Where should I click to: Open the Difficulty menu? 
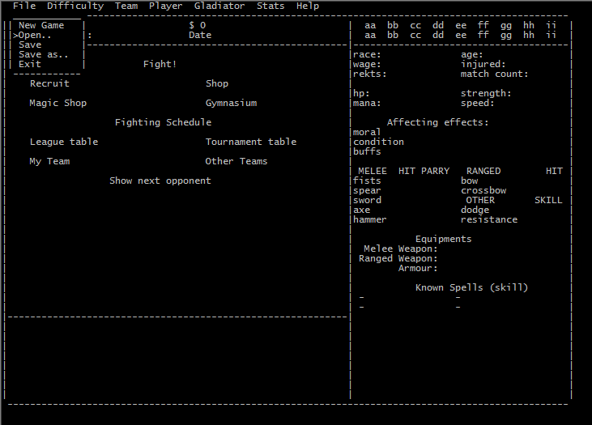(x=75, y=6)
